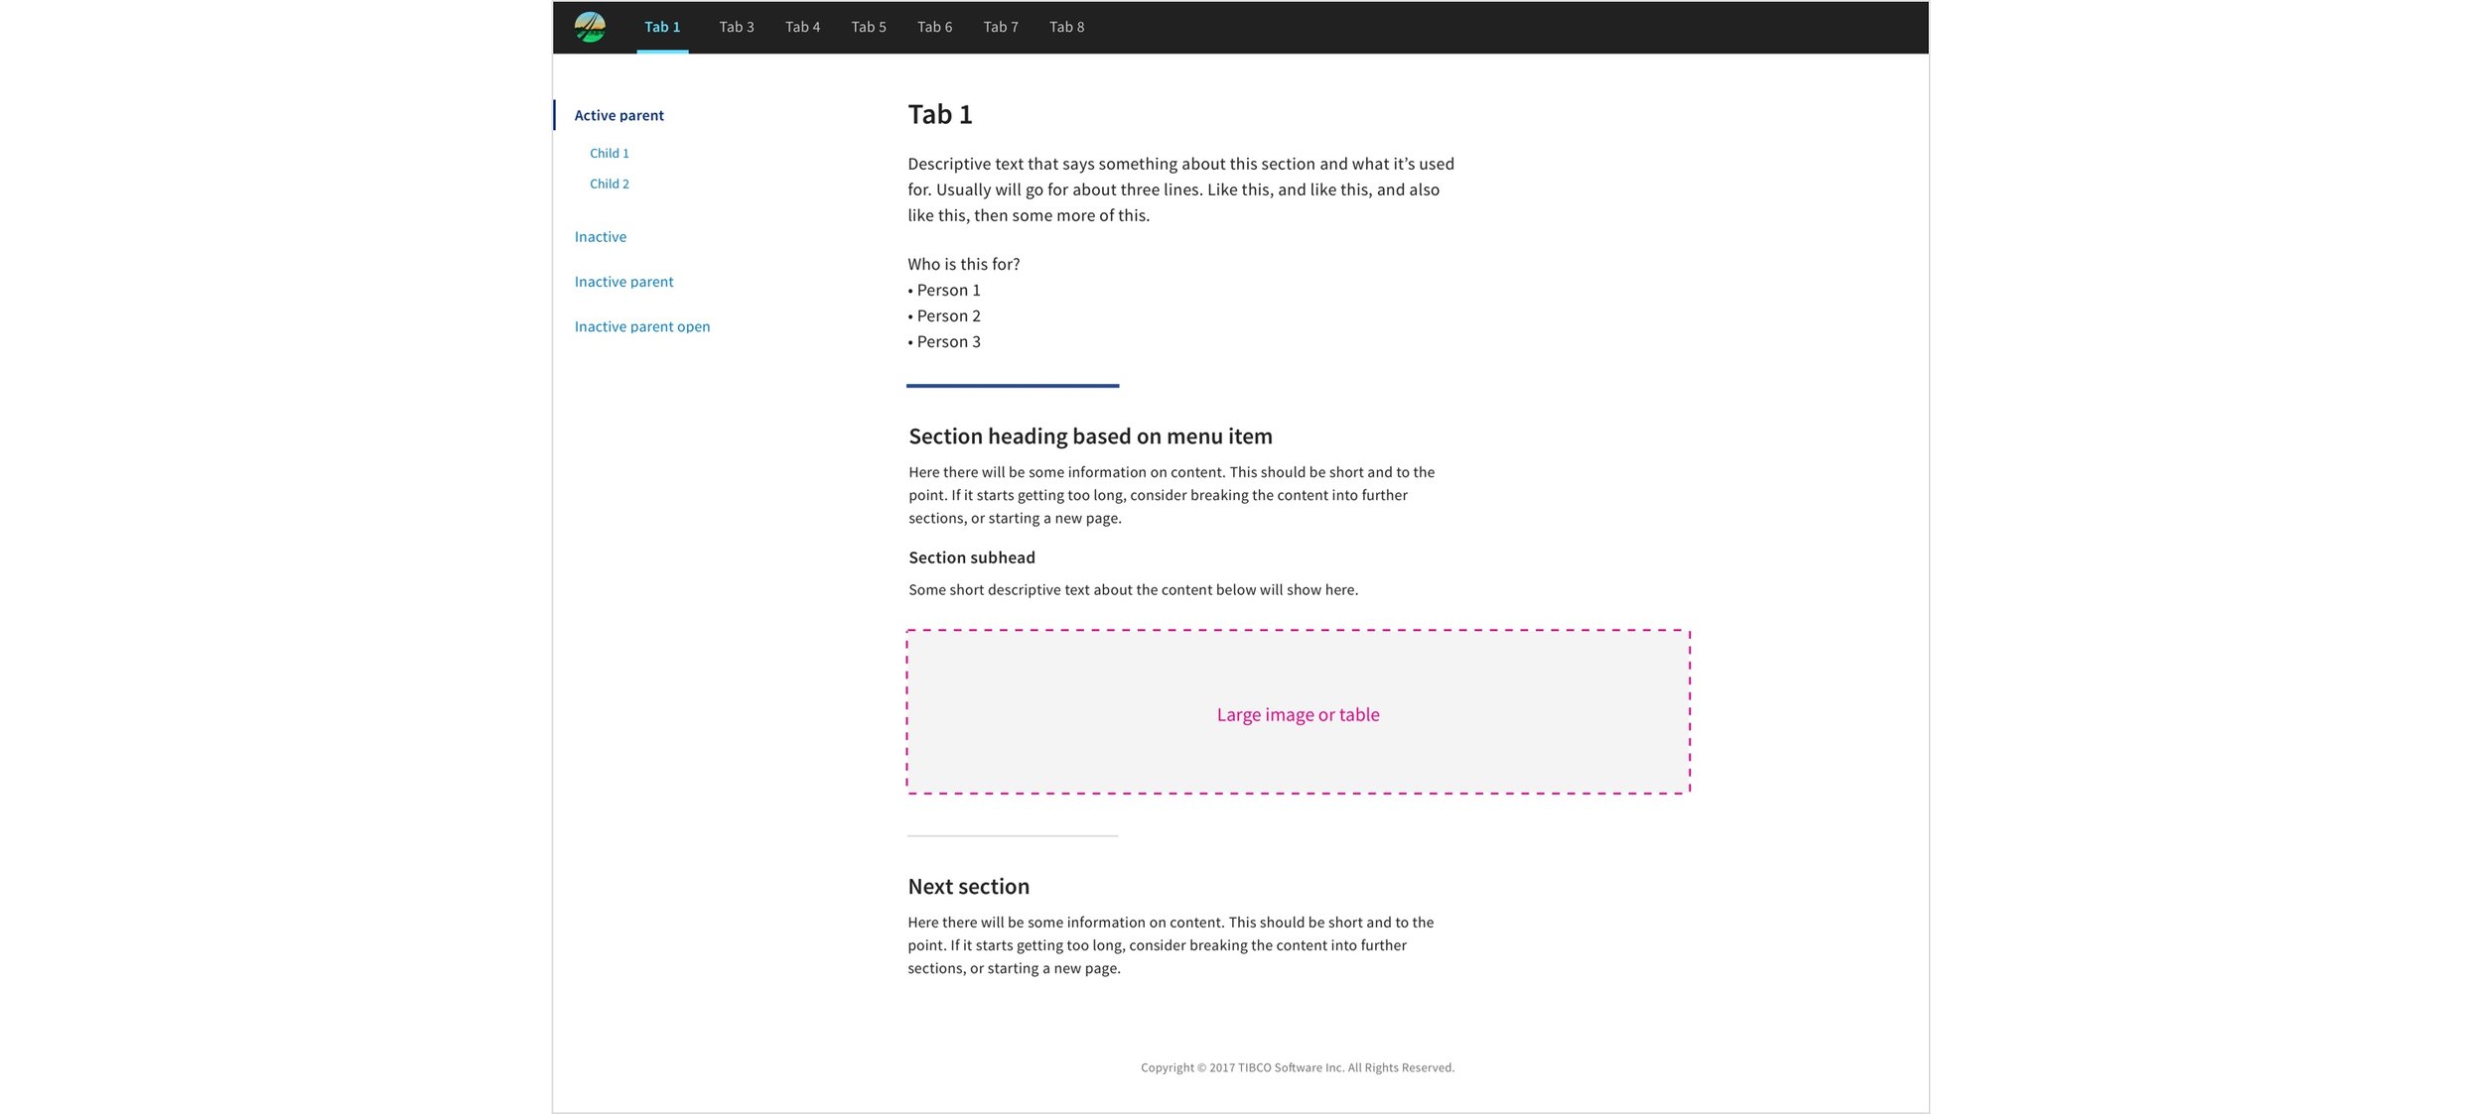Click the 'Who is this for?' text

pyautogui.click(x=963, y=264)
